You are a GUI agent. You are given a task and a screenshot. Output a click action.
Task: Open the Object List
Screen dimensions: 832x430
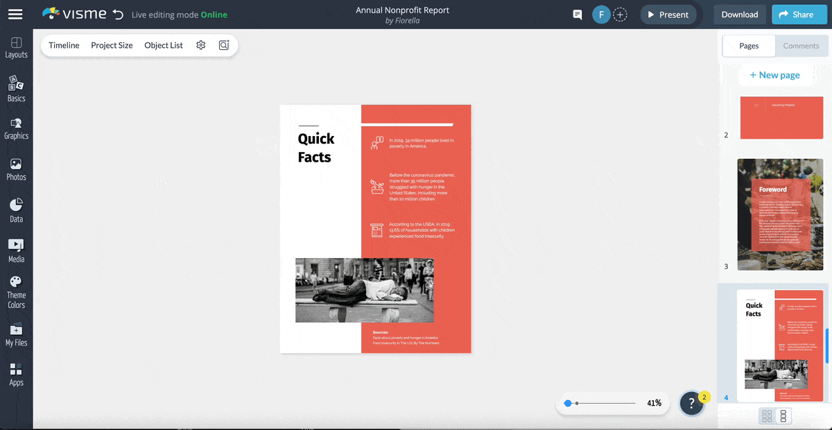pos(164,44)
